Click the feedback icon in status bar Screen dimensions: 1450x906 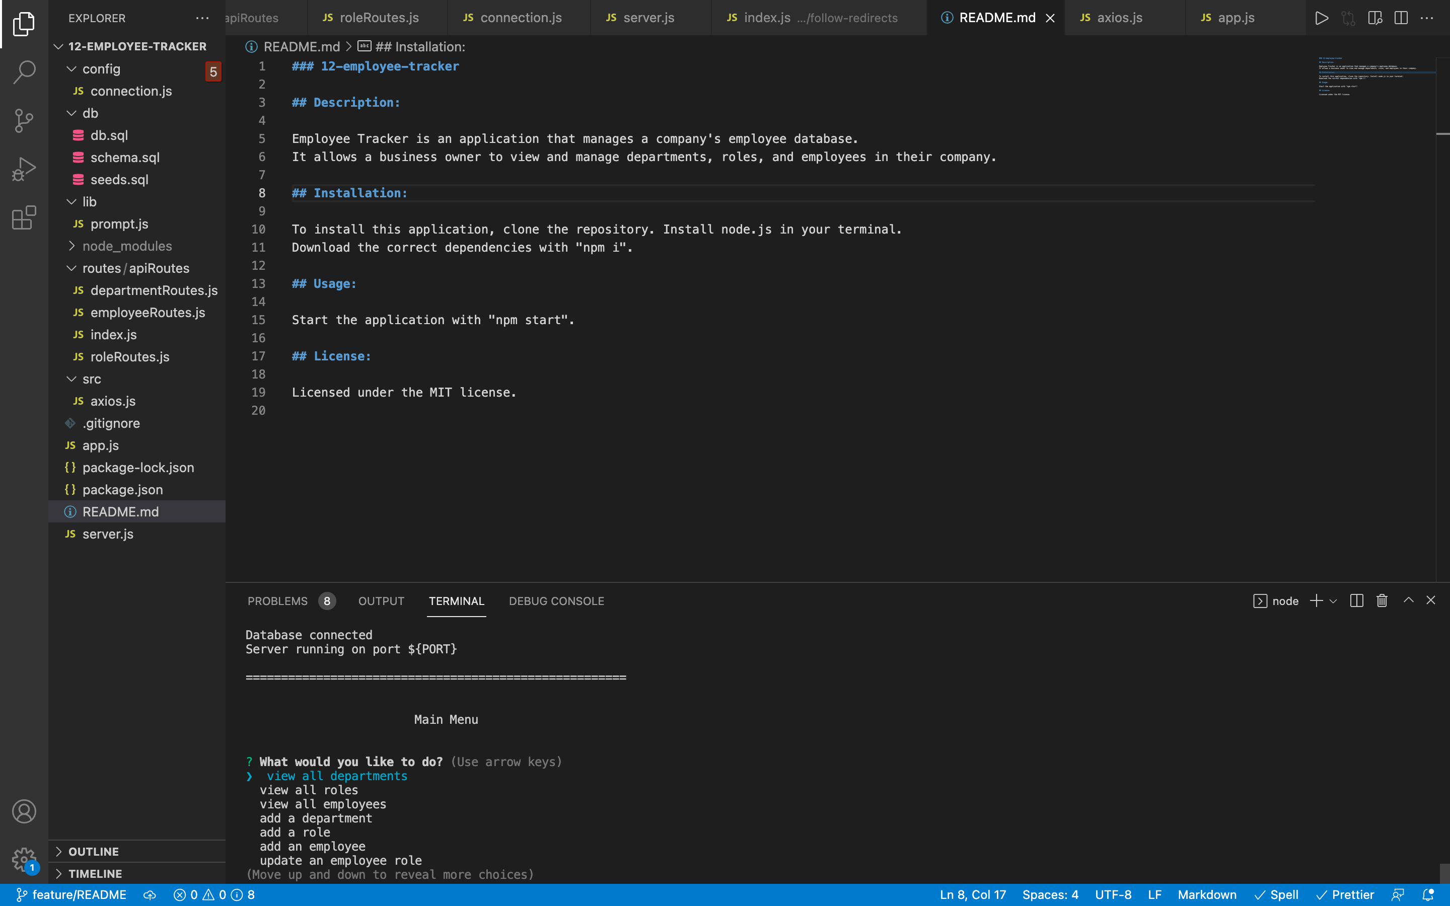(1398, 894)
